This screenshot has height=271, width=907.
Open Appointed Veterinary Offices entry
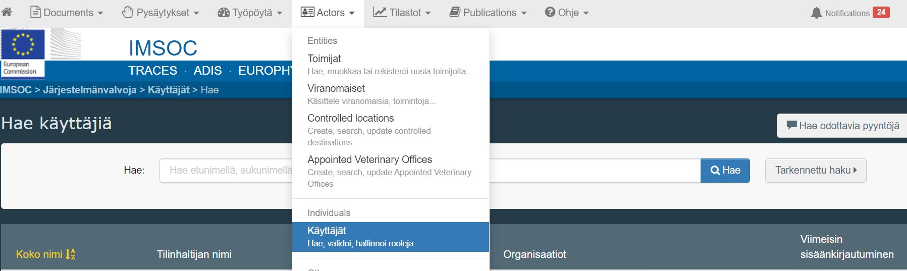click(x=369, y=159)
